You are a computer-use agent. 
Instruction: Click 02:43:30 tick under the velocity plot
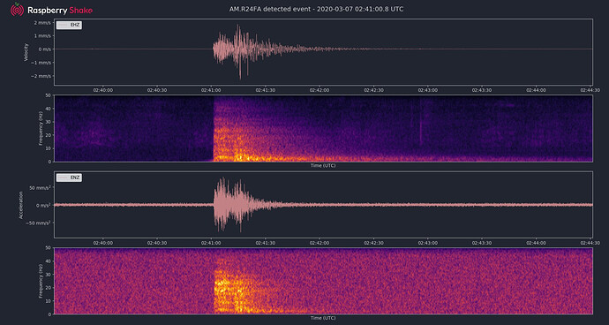(482, 90)
